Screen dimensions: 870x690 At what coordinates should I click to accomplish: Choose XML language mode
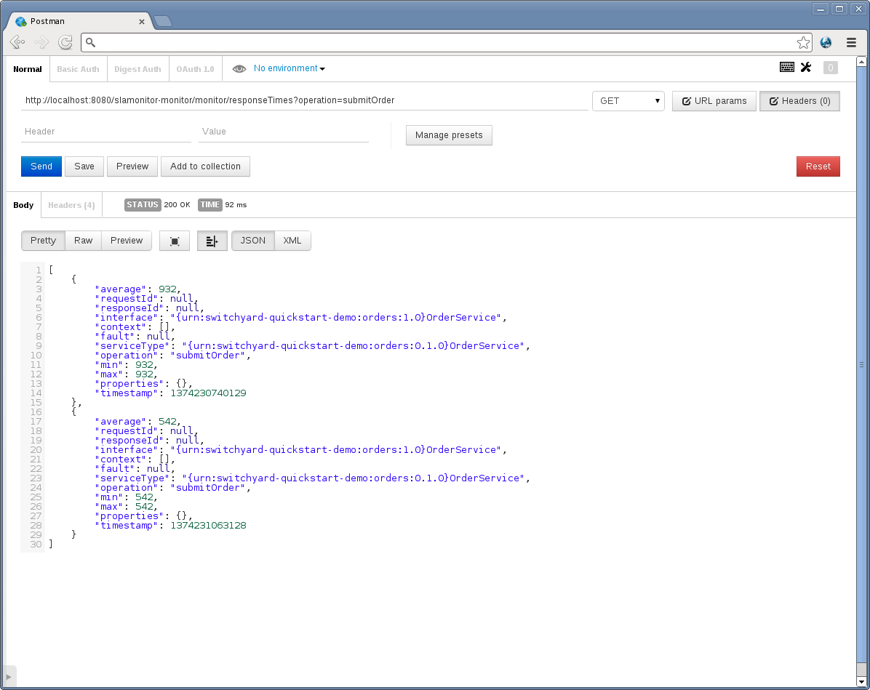pyautogui.click(x=292, y=241)
